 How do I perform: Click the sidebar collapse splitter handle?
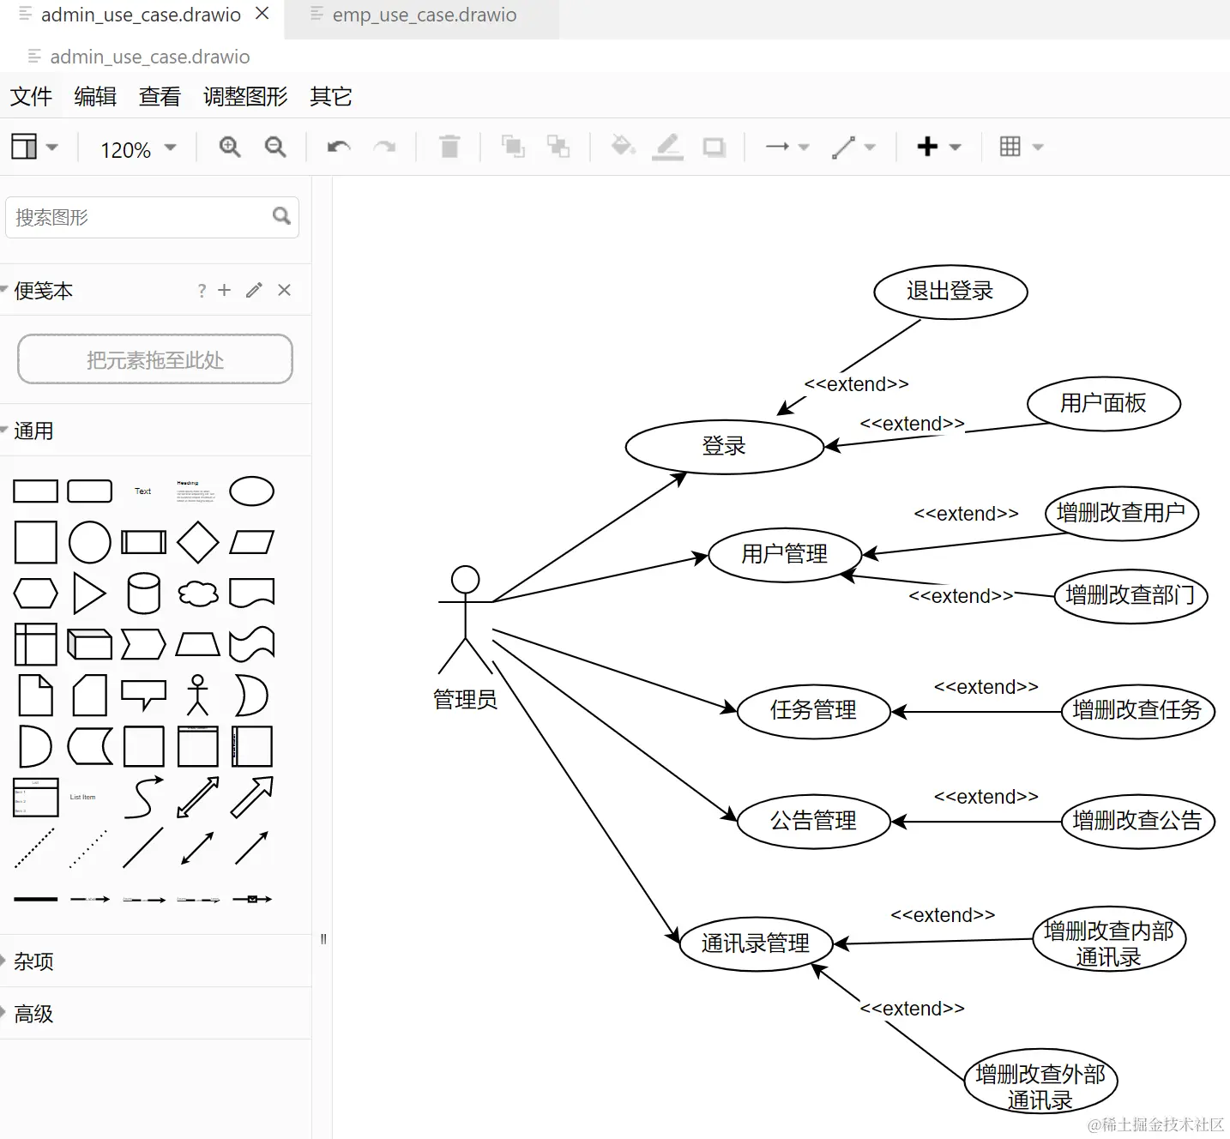click(x=323, y=939)
